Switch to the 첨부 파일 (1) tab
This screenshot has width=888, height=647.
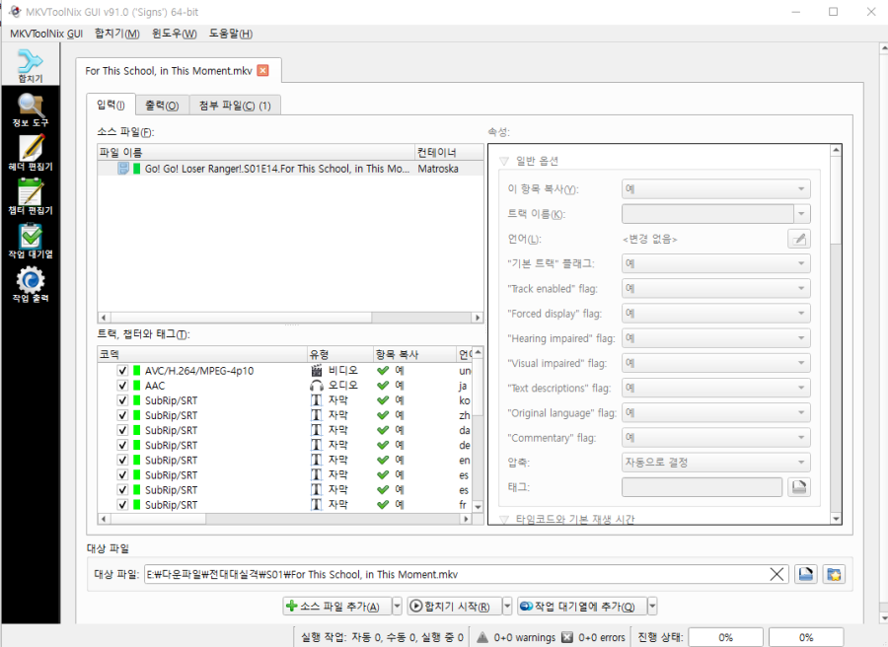(235, 106)
